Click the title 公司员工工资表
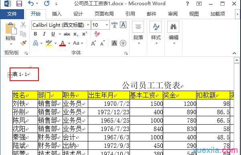Viewport: 241px width, 155px height. click(x=151, y=85)
